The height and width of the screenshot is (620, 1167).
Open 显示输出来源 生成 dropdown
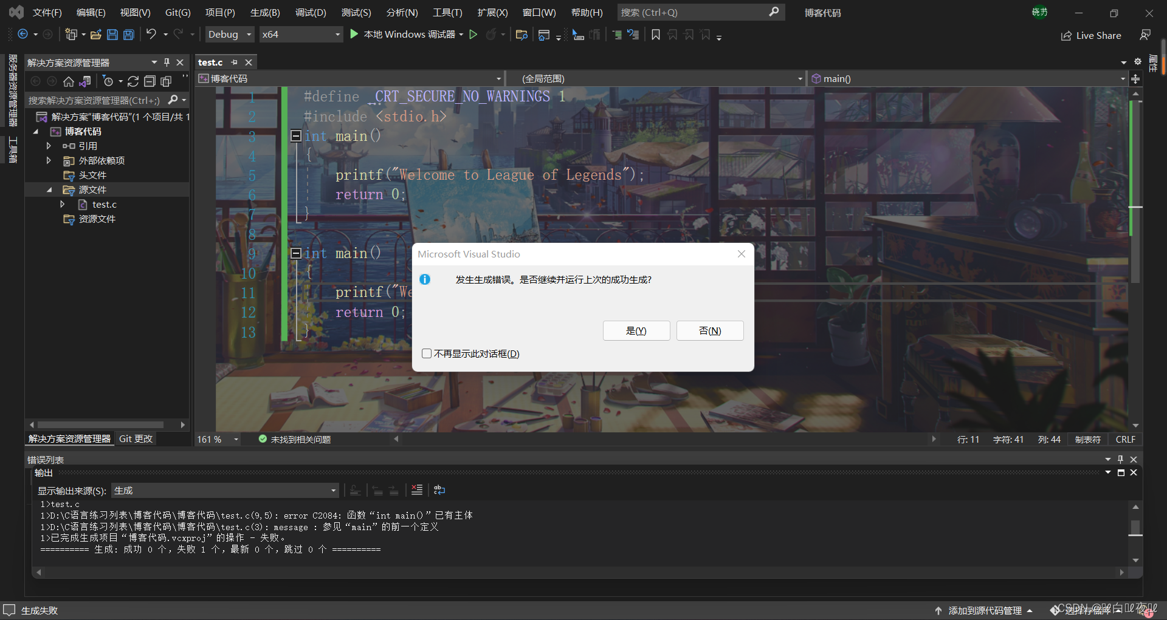[225, 490]
